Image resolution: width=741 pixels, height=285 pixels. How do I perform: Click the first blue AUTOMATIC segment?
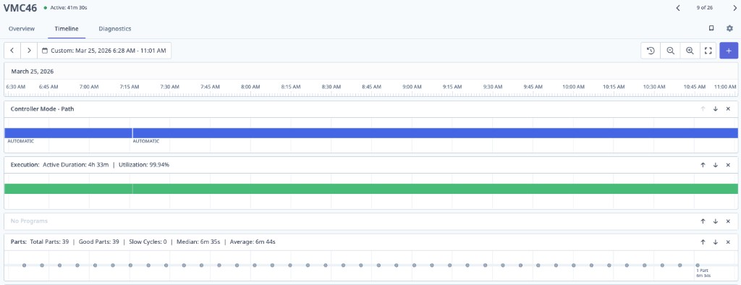[x=68, y=133]
